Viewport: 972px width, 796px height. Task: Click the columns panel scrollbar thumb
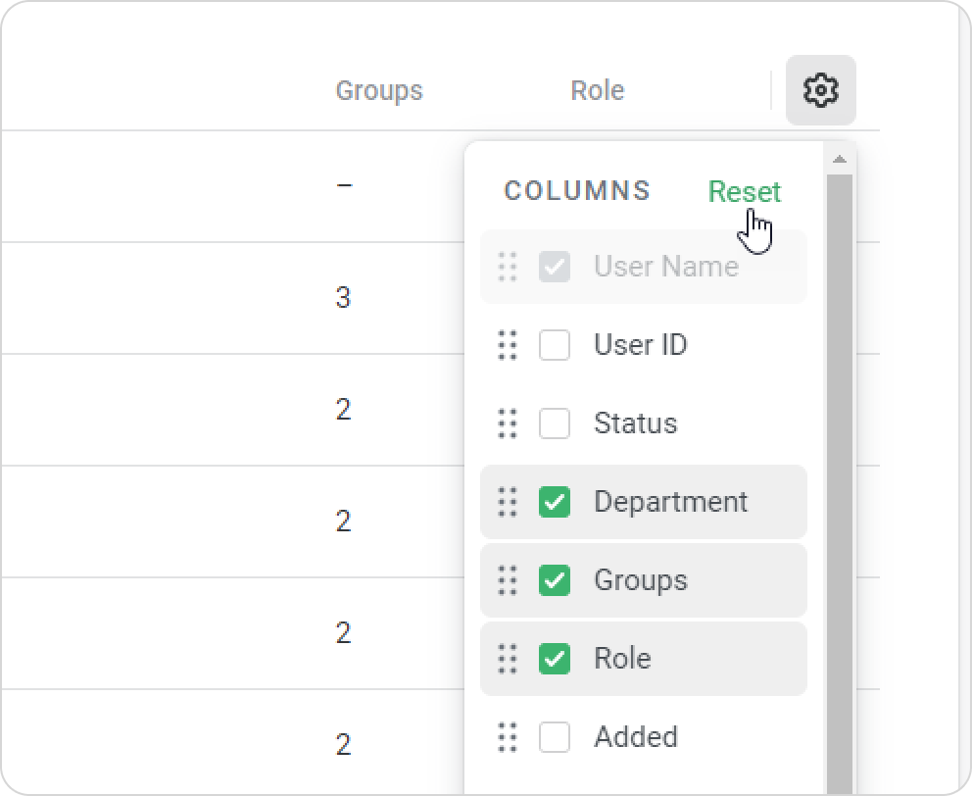(x=839, y=471)
